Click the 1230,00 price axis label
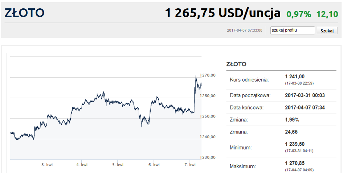The height and width of the screenshot is (173, 343). coord(208,157)
